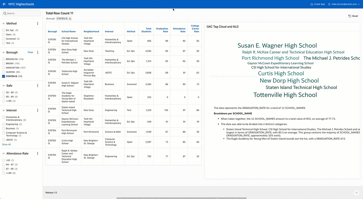Open the Method filter's three-dot menu
The image size is (363, 199).
point(38,23)
